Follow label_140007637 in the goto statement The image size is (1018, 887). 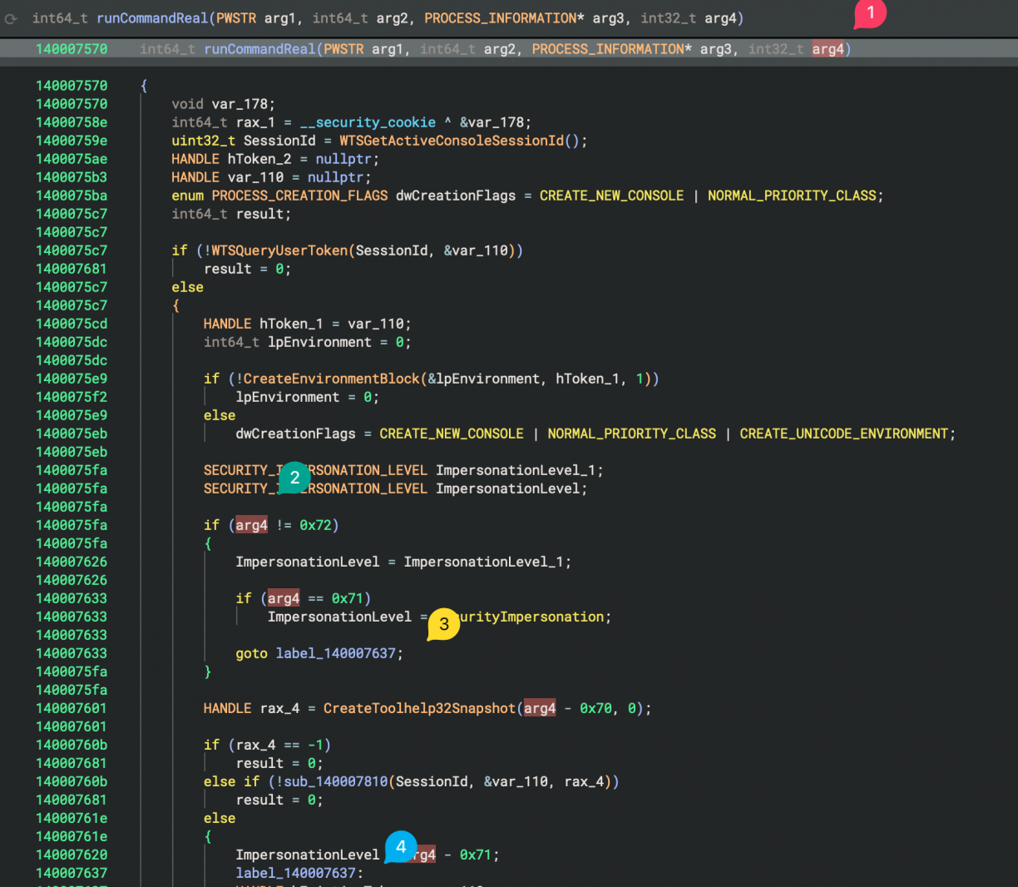pos(335,653)
